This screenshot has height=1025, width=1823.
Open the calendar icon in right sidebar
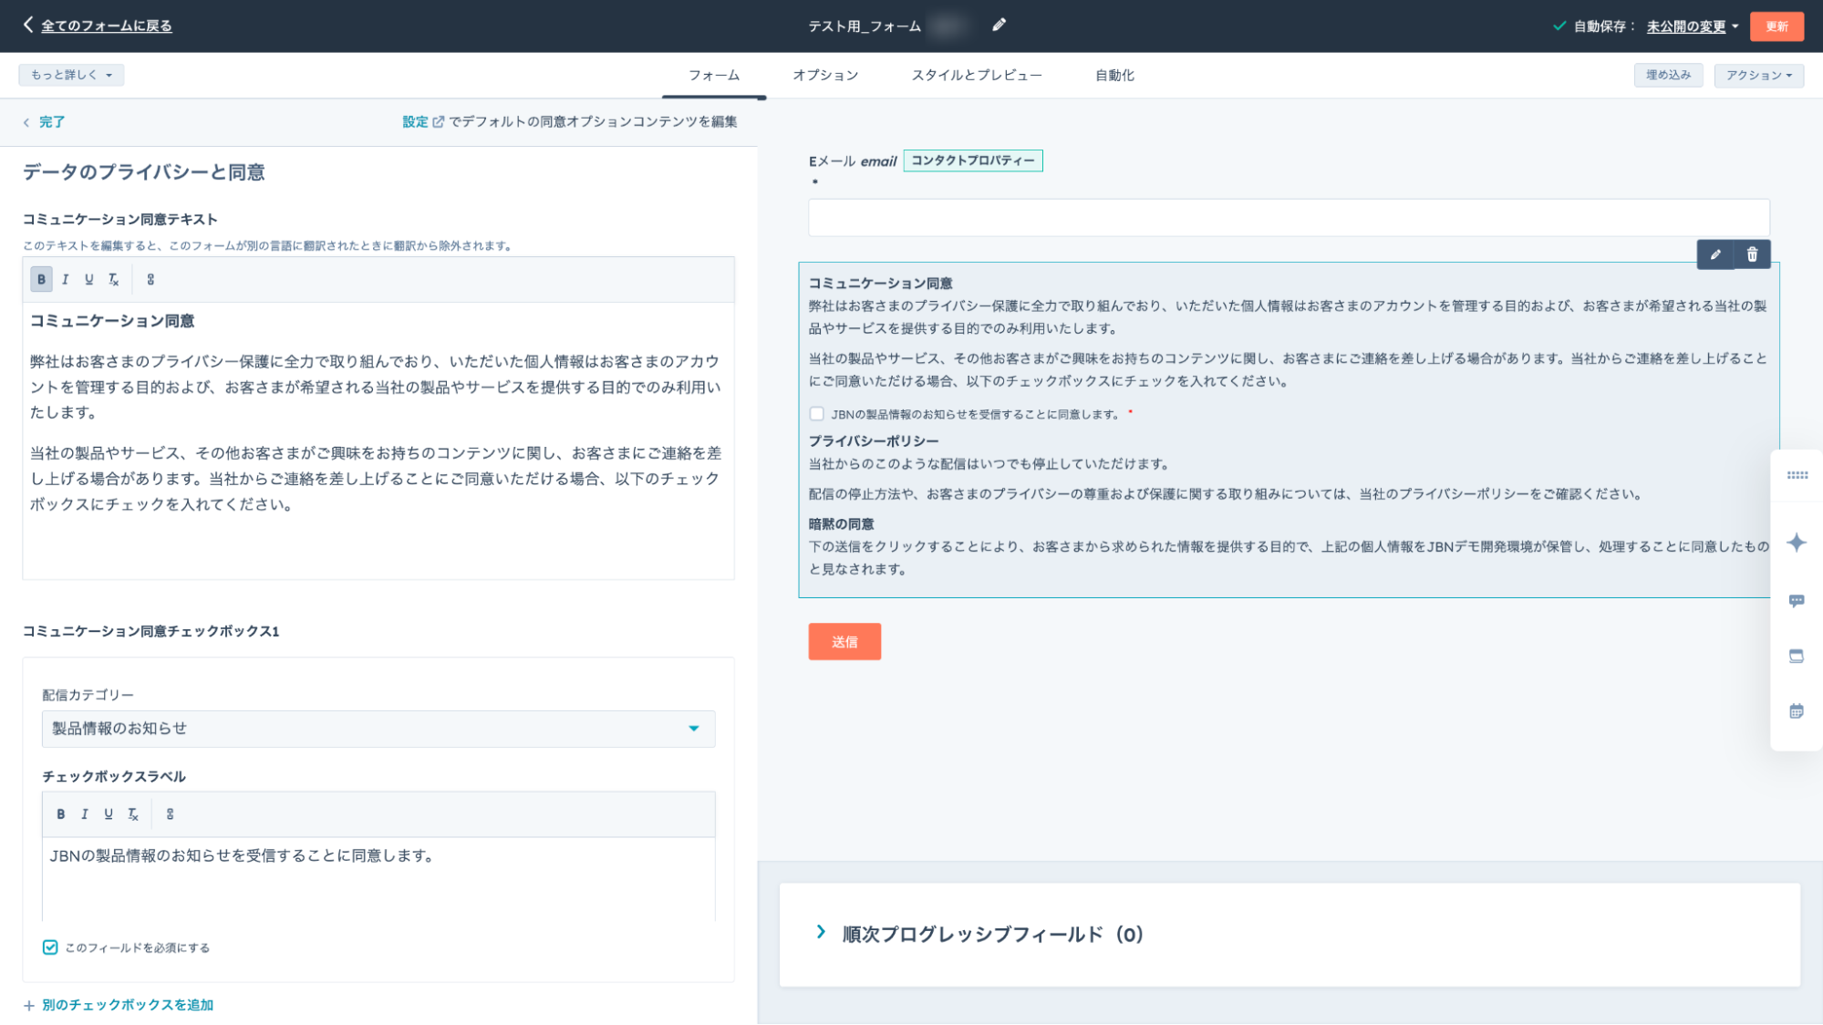click(x=1797, y=711)
